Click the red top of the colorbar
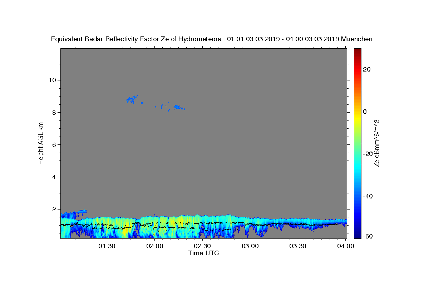 tap(357, 52)
